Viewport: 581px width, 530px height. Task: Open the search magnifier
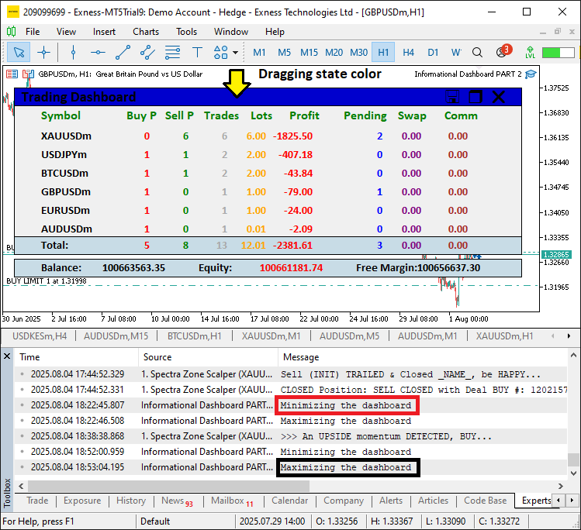(x=478, y=52)
